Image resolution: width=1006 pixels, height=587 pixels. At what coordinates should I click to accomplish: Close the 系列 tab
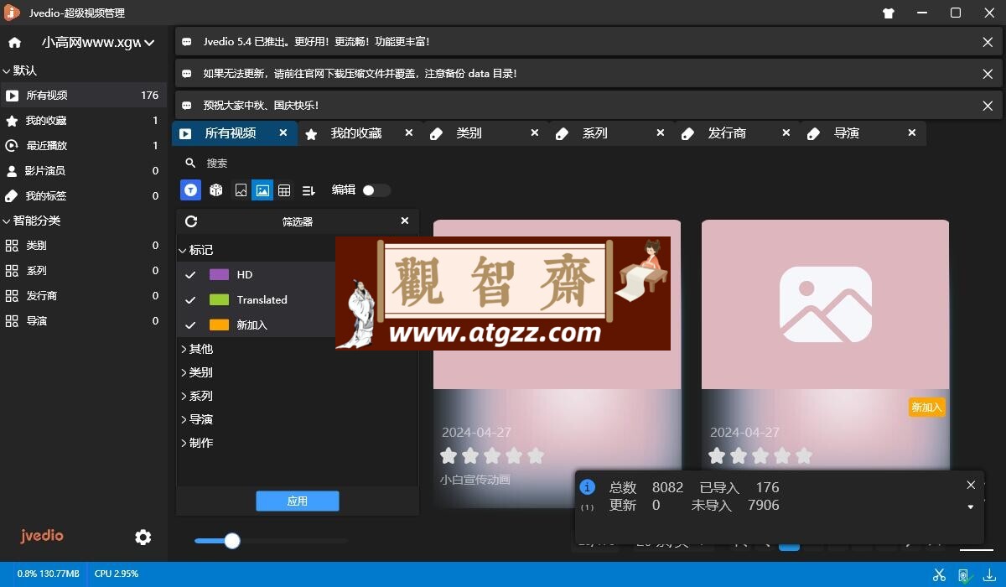coord(661,132)
